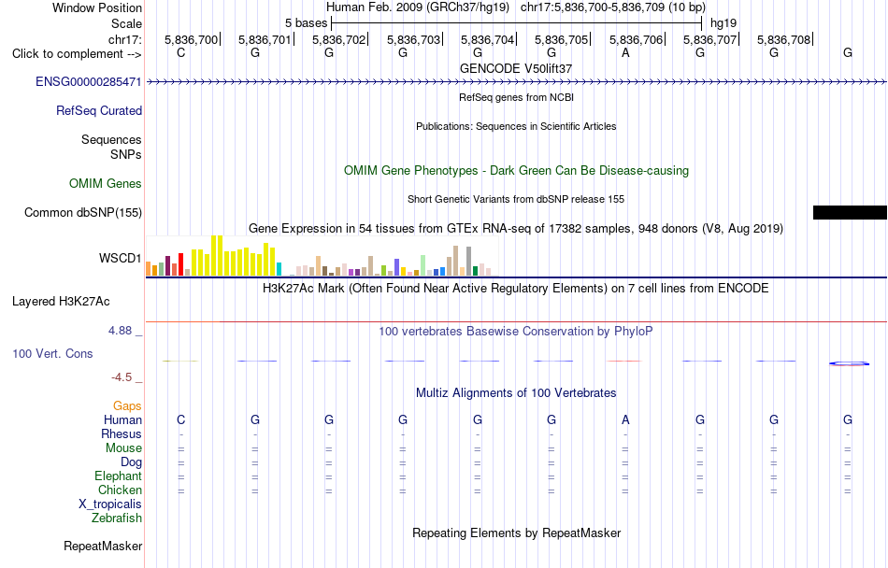Viewport: 888px width, 568px height.
Task: Click the RepeatMasker track label
Action: pos(103,547)
